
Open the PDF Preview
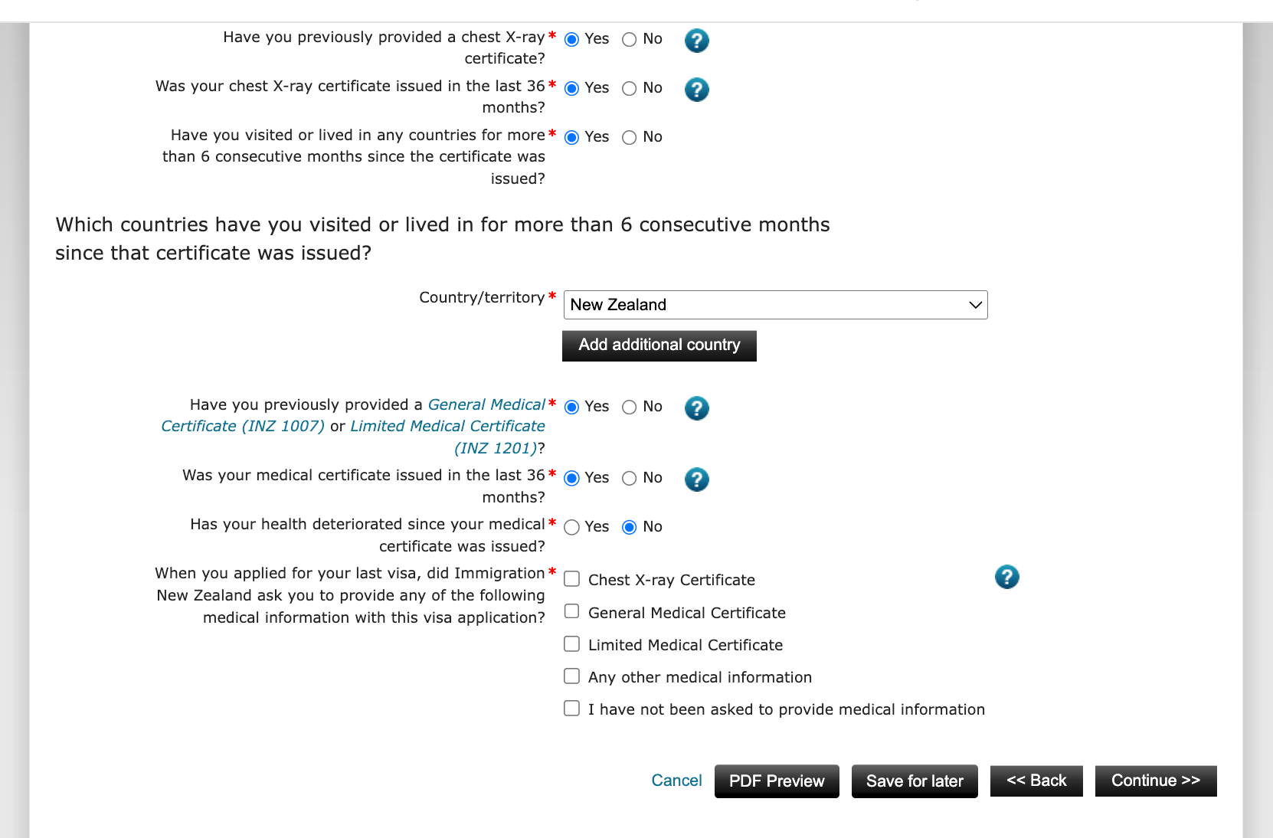pyautogui.click(x=777, y=781)
